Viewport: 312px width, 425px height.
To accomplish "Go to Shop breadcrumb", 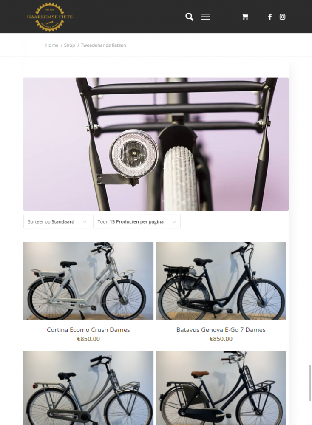I will coord(69,45).
